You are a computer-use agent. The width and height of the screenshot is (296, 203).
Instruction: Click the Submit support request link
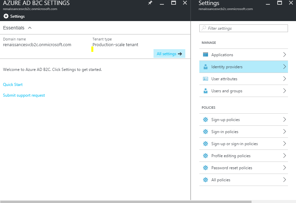coord(24,95)
